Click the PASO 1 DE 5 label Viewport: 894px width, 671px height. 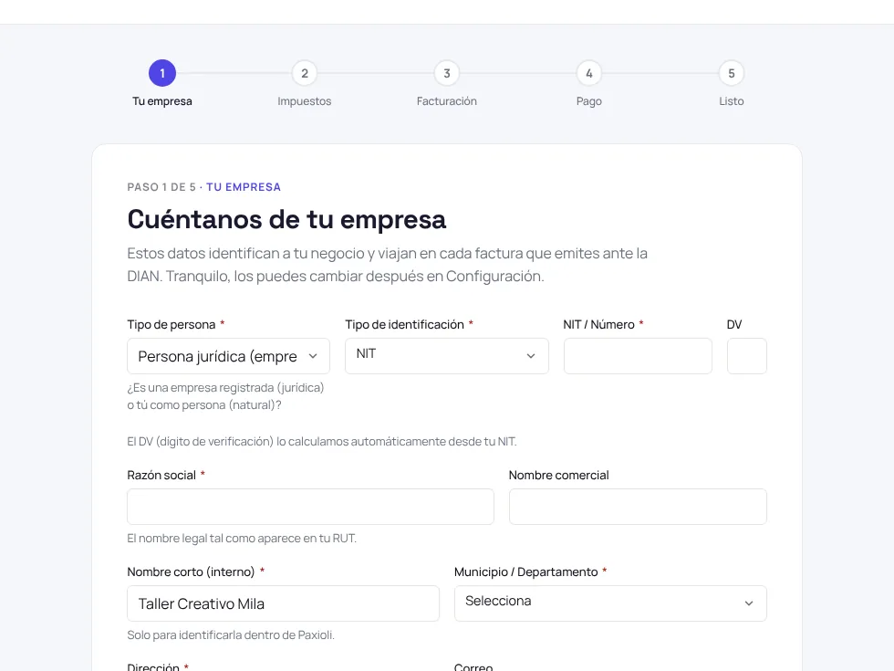[x=161, y=187]
